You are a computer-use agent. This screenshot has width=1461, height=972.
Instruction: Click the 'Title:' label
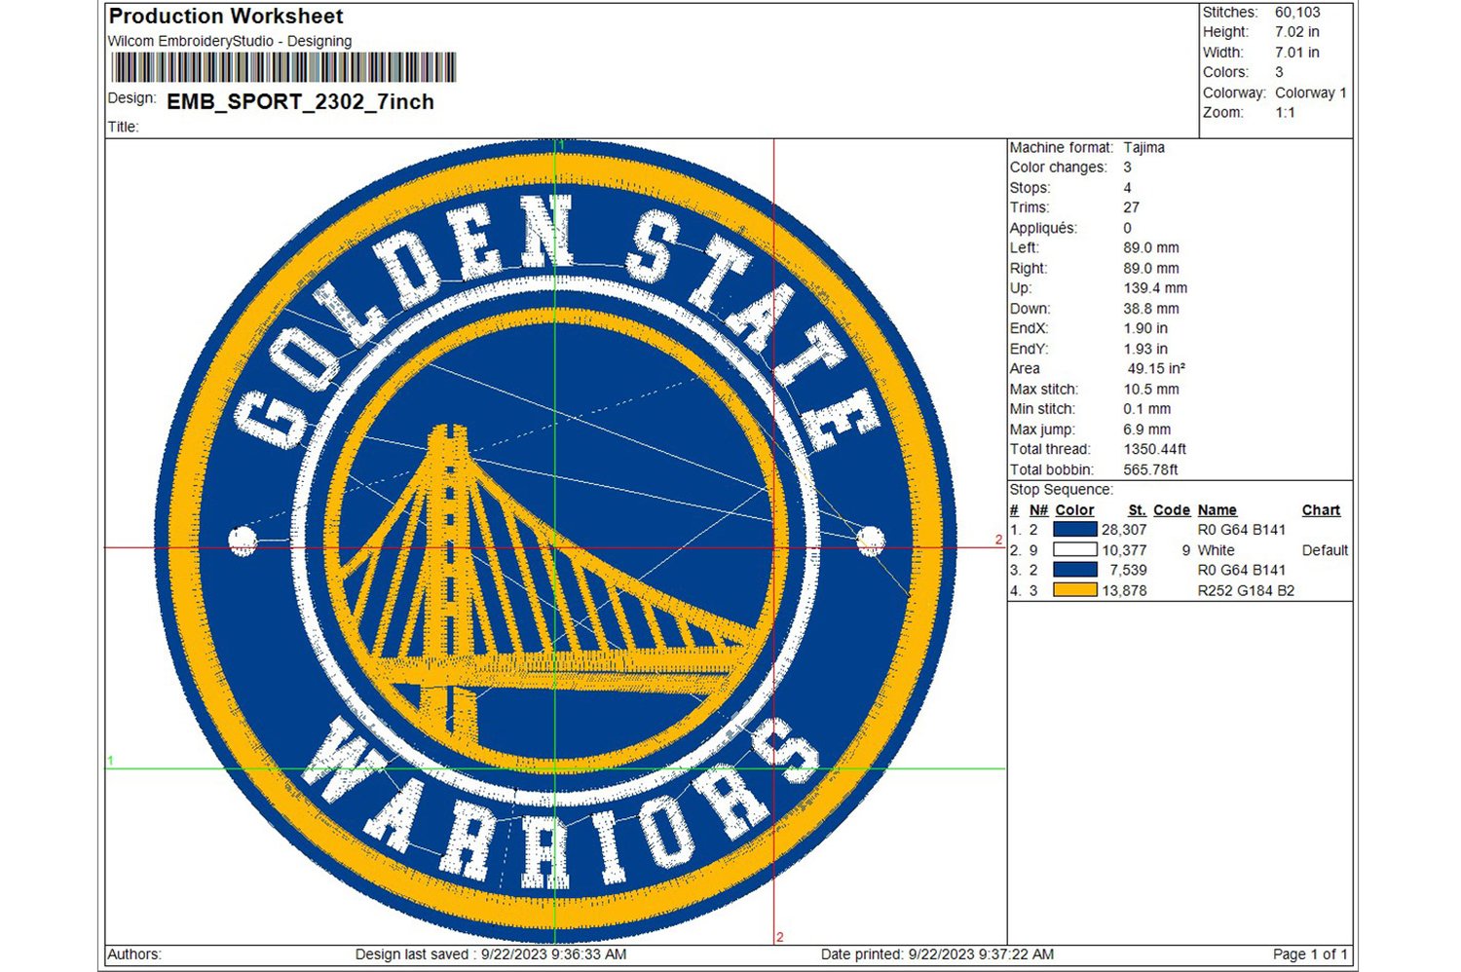[123, 127]
